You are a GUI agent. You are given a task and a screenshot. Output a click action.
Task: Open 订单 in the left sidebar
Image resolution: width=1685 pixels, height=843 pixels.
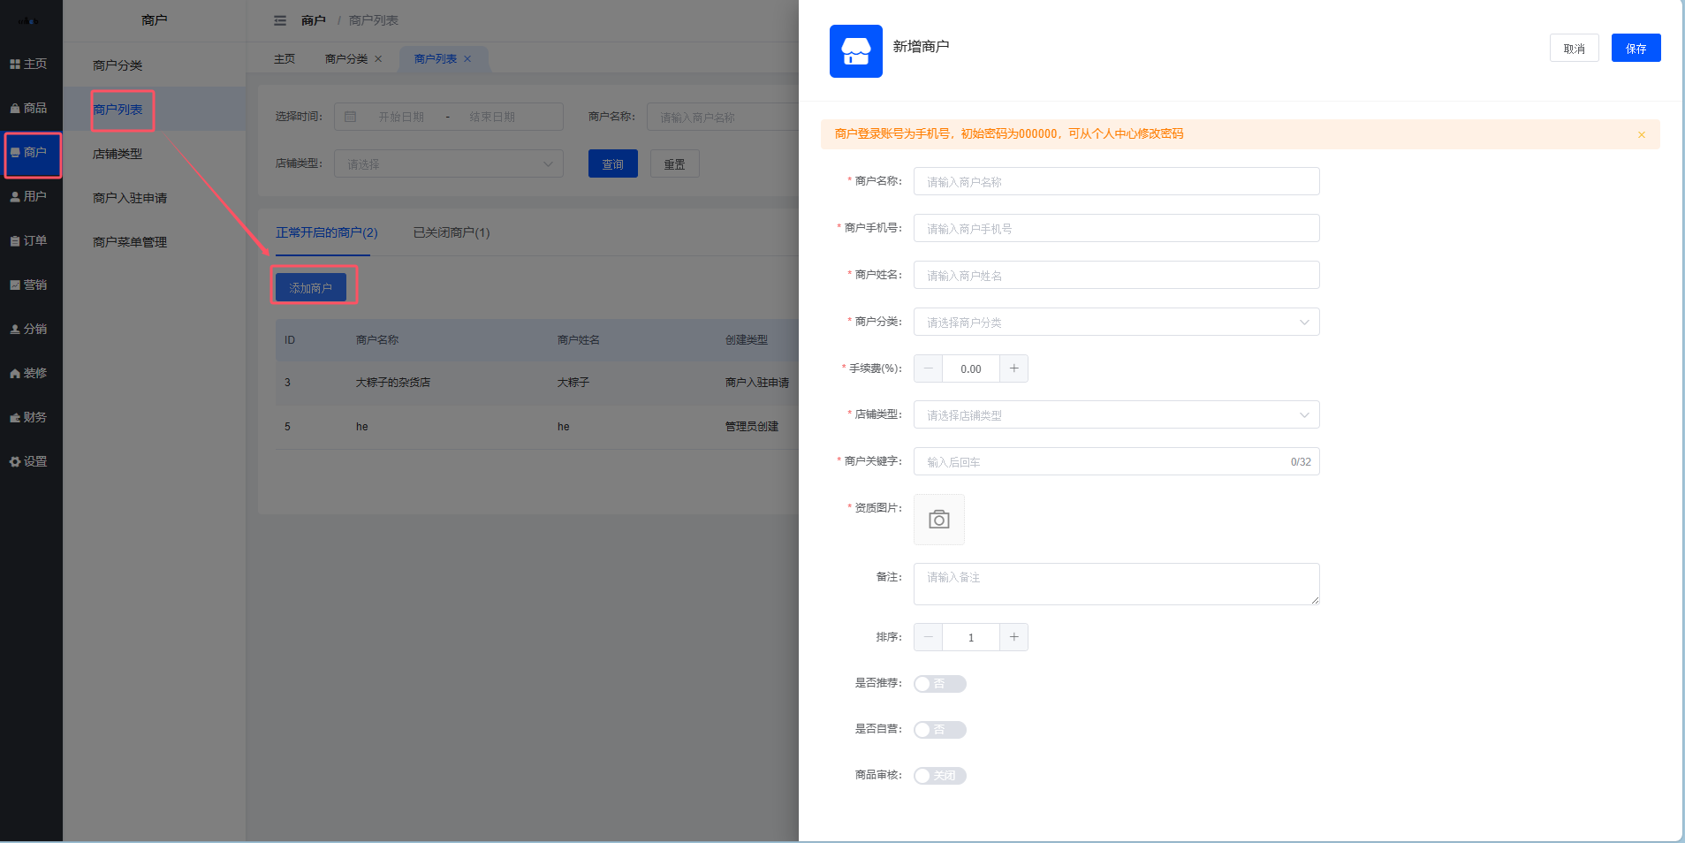29,240
